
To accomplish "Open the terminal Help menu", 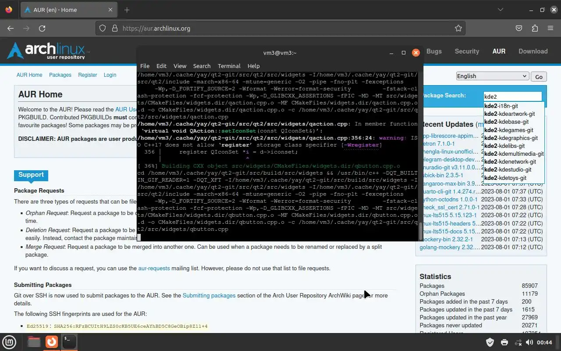I will point(253,66).
